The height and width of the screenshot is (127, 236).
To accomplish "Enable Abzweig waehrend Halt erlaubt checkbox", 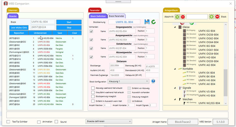I will click(x=93, y=88).
